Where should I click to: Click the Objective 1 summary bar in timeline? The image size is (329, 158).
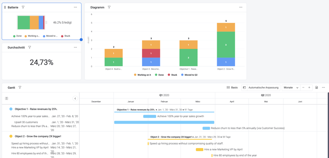pos(164,112)
